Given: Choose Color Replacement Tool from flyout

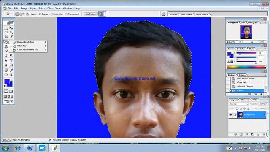Looking at the screenshot, I should [28, 50].
